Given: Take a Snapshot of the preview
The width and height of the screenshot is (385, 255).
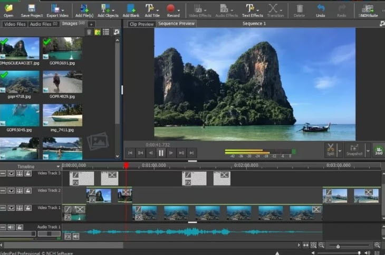Looking at the screenshot, I should pyautogui.click(x=354, y=150).
